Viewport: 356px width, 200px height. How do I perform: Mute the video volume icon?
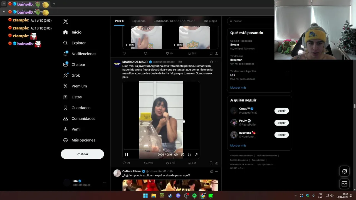click(x=176, y=155)
